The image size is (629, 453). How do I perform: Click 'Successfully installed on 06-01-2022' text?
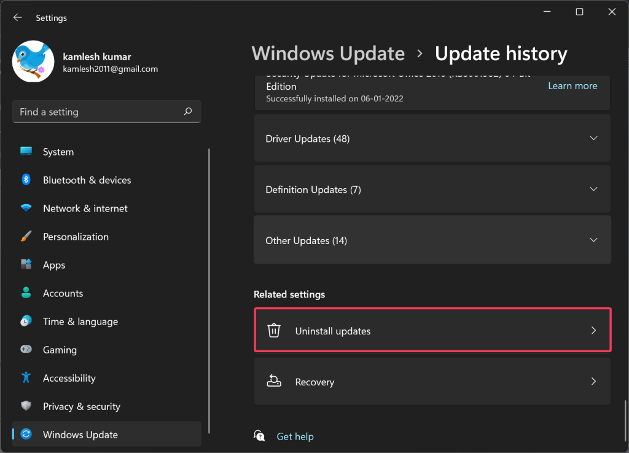(x=335, y=98)
